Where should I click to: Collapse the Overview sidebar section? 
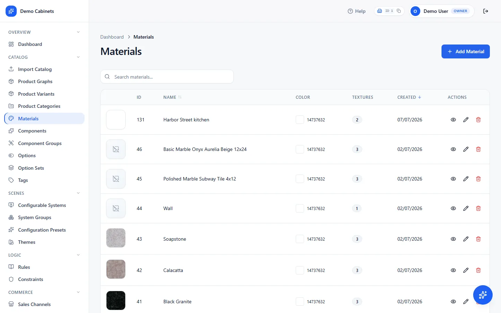[x=78, y=32]
